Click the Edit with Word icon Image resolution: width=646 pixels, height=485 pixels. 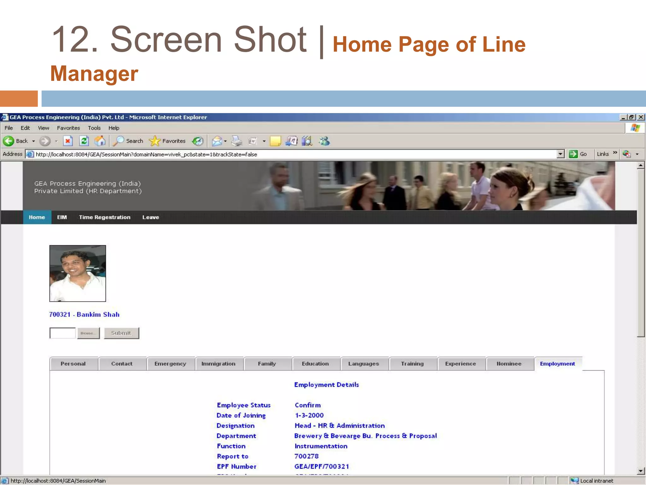[x=253, y=141]
